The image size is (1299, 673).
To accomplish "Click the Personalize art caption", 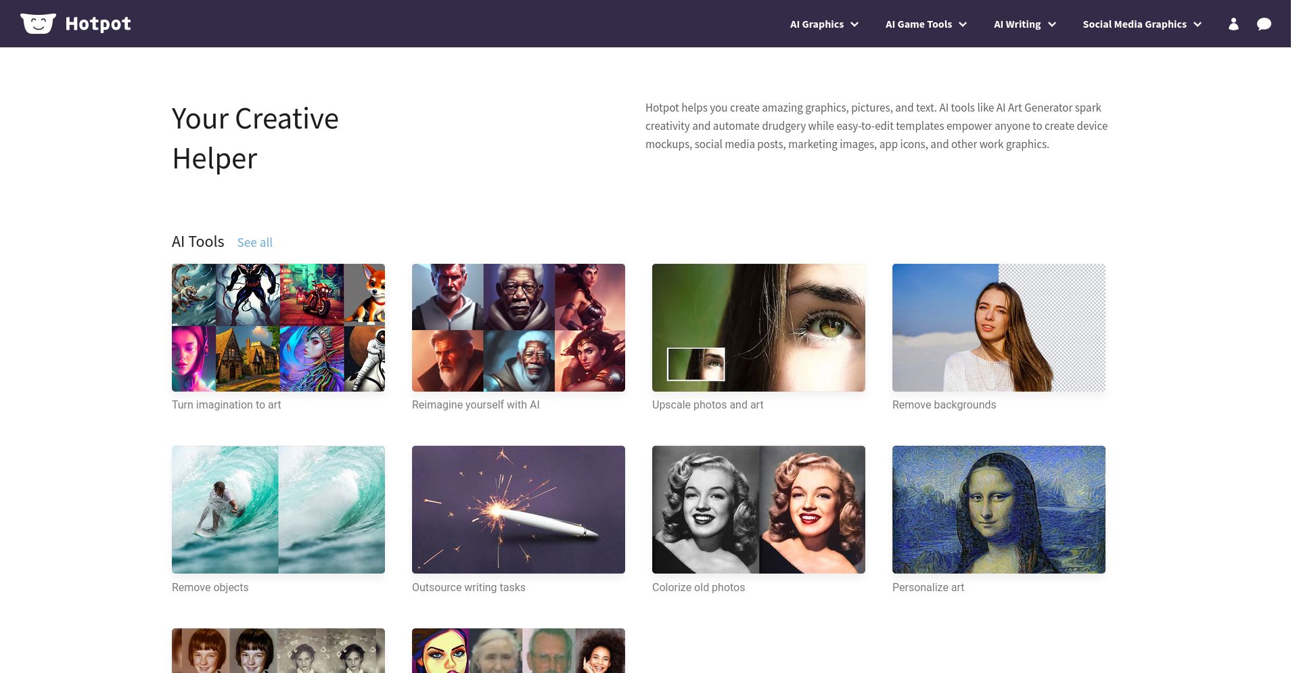I will coord(928,587).
